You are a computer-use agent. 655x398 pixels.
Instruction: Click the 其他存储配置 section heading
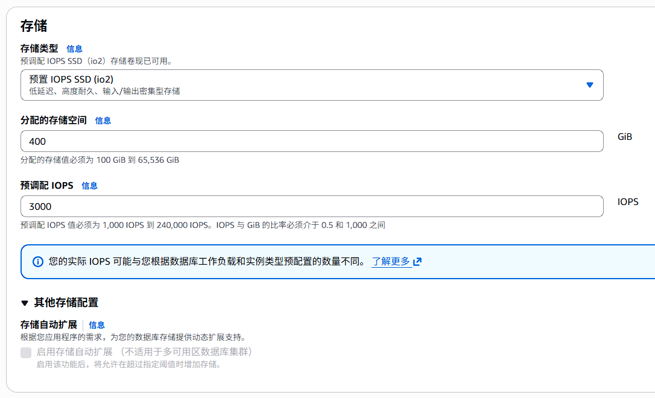click(x=66, y=303)
